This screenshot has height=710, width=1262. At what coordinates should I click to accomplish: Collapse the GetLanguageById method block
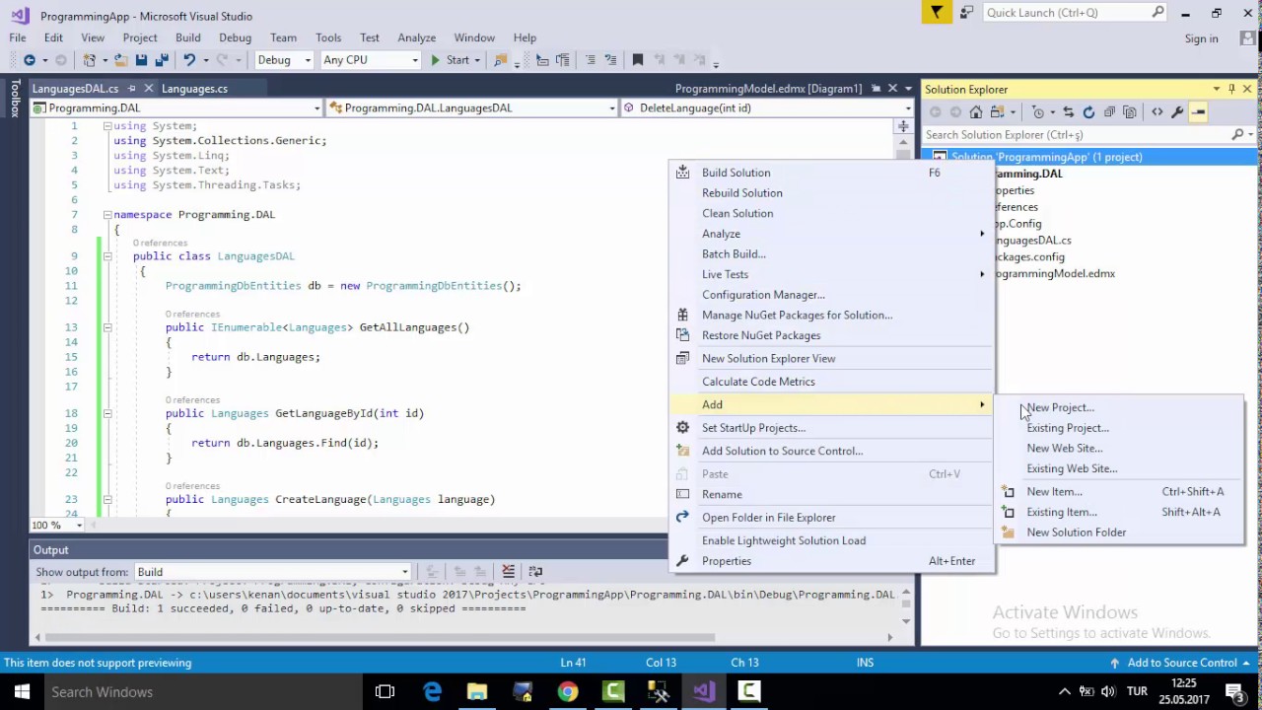pos(107,413)
